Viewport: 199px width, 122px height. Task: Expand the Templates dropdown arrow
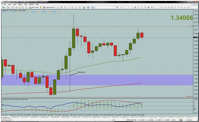coord(95,8)
